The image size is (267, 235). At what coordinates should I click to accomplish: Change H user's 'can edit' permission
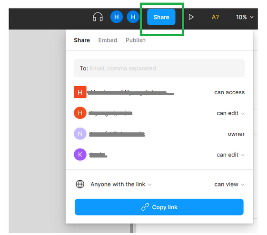(230, 113)
